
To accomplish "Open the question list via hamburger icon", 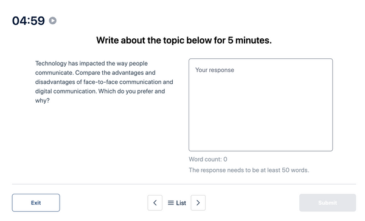I will coord(170,203).
